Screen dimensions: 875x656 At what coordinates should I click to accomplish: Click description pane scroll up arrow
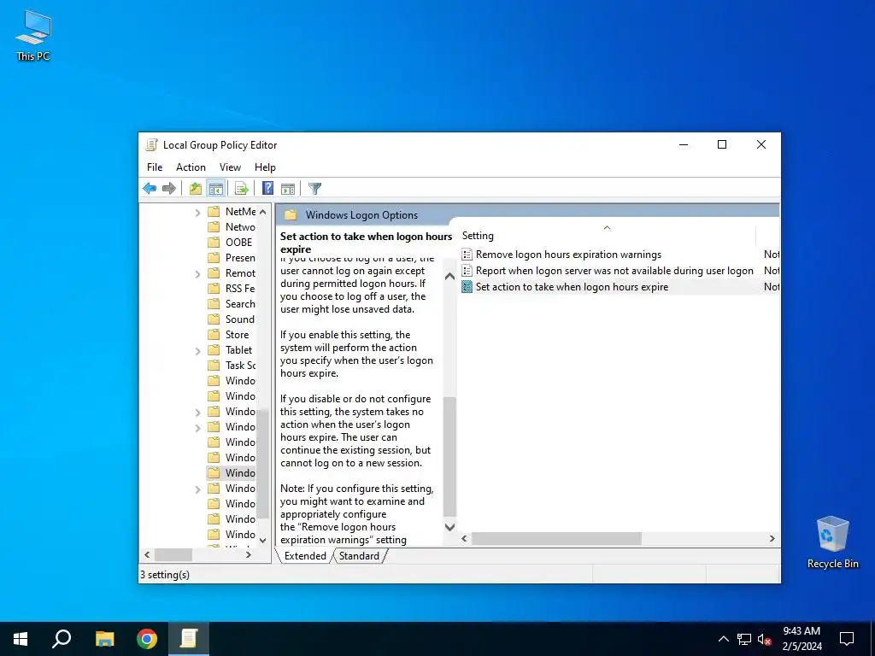click(449, 277)
